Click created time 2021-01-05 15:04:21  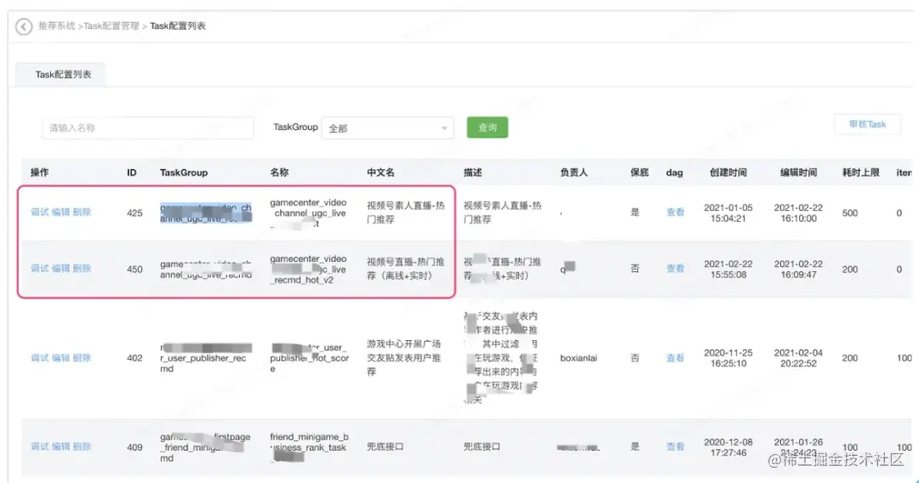click(x=728, y=213)
